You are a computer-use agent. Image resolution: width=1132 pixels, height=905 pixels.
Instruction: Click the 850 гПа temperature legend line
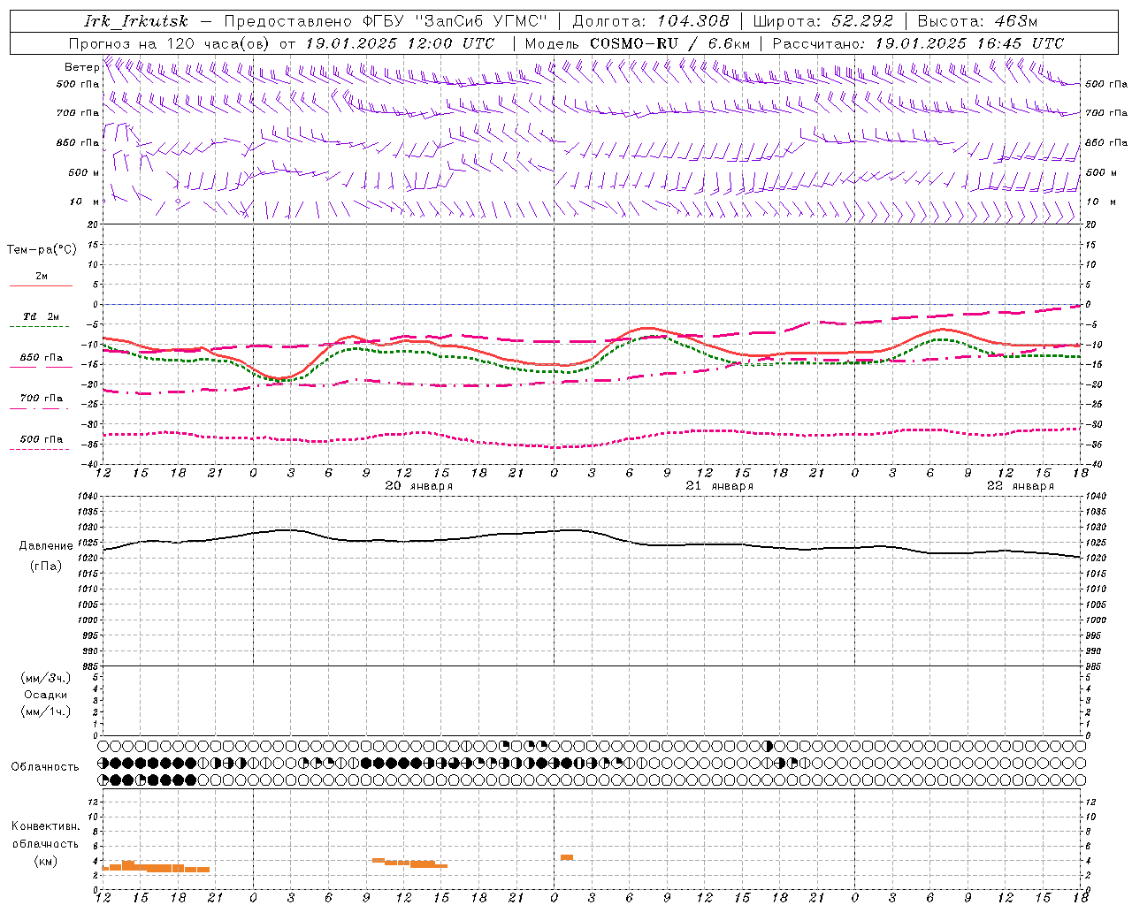41,367
